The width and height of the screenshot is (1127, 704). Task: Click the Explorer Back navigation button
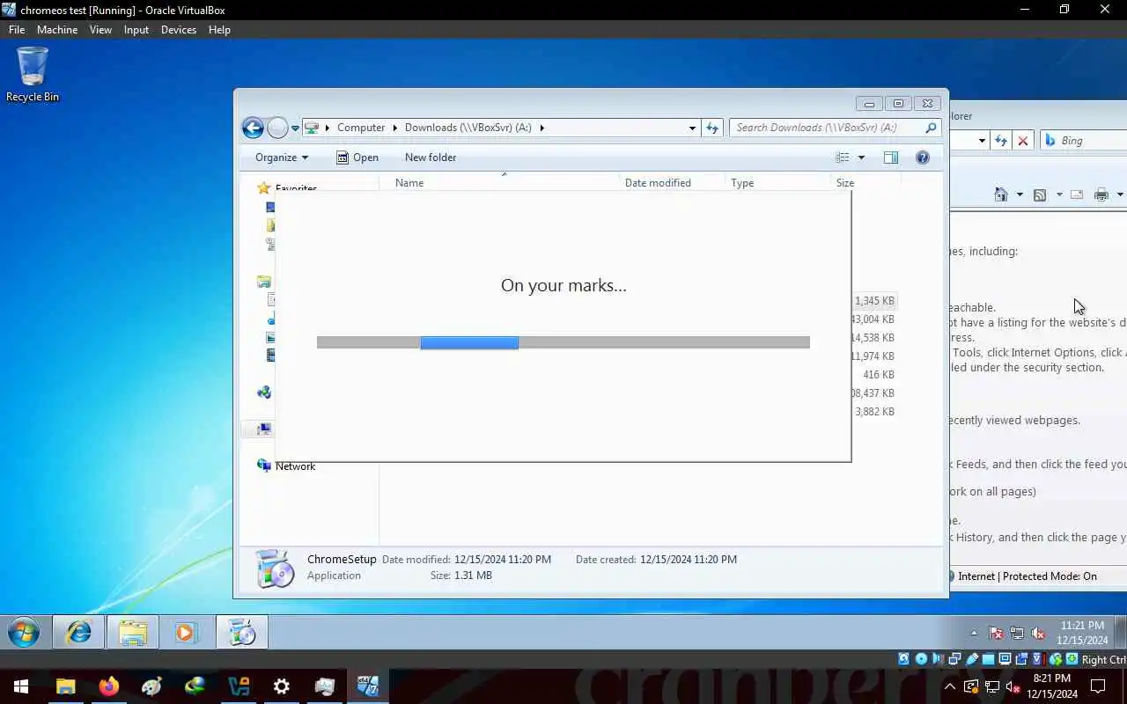pyautogui.click(x=253, y=128)
